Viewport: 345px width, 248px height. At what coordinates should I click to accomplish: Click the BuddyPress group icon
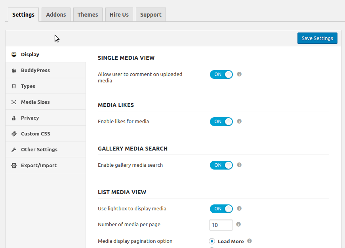pyautogui.click(x=14, y=71)
